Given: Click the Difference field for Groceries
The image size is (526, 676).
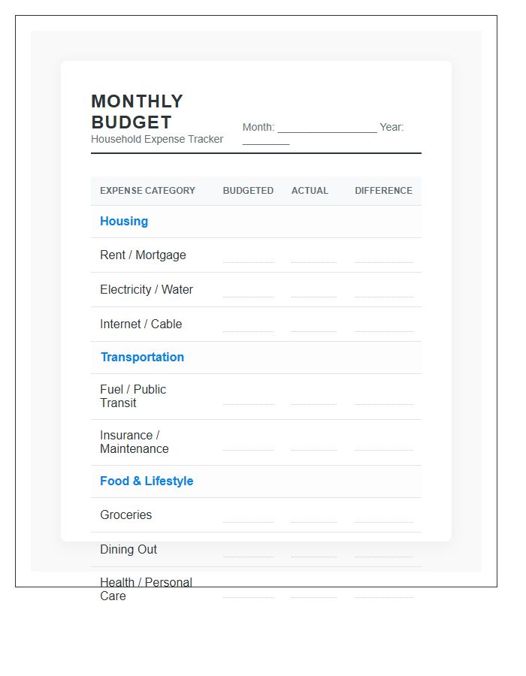Looking at the screenshot, I should (x=384, y=517).
